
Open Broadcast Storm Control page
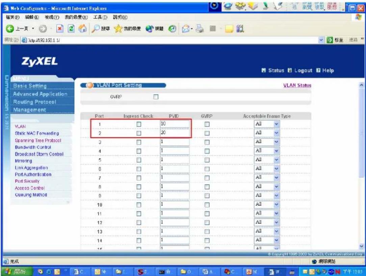click(x=39, y=154)
